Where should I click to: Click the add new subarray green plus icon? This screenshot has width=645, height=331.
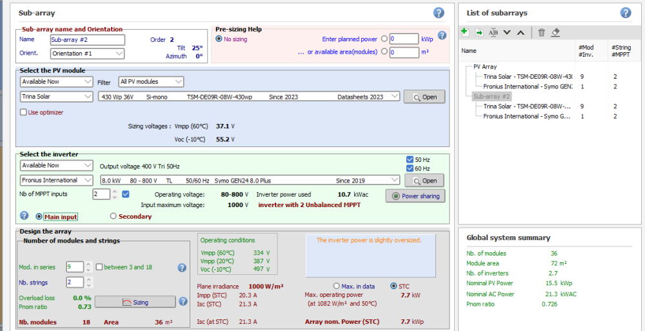pos(465,32)
